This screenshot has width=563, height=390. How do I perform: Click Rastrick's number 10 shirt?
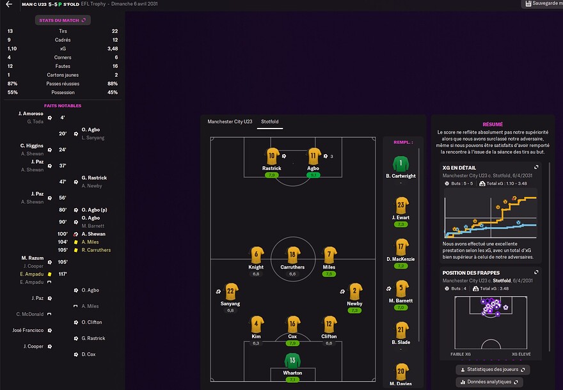click(x=272, y=156)
